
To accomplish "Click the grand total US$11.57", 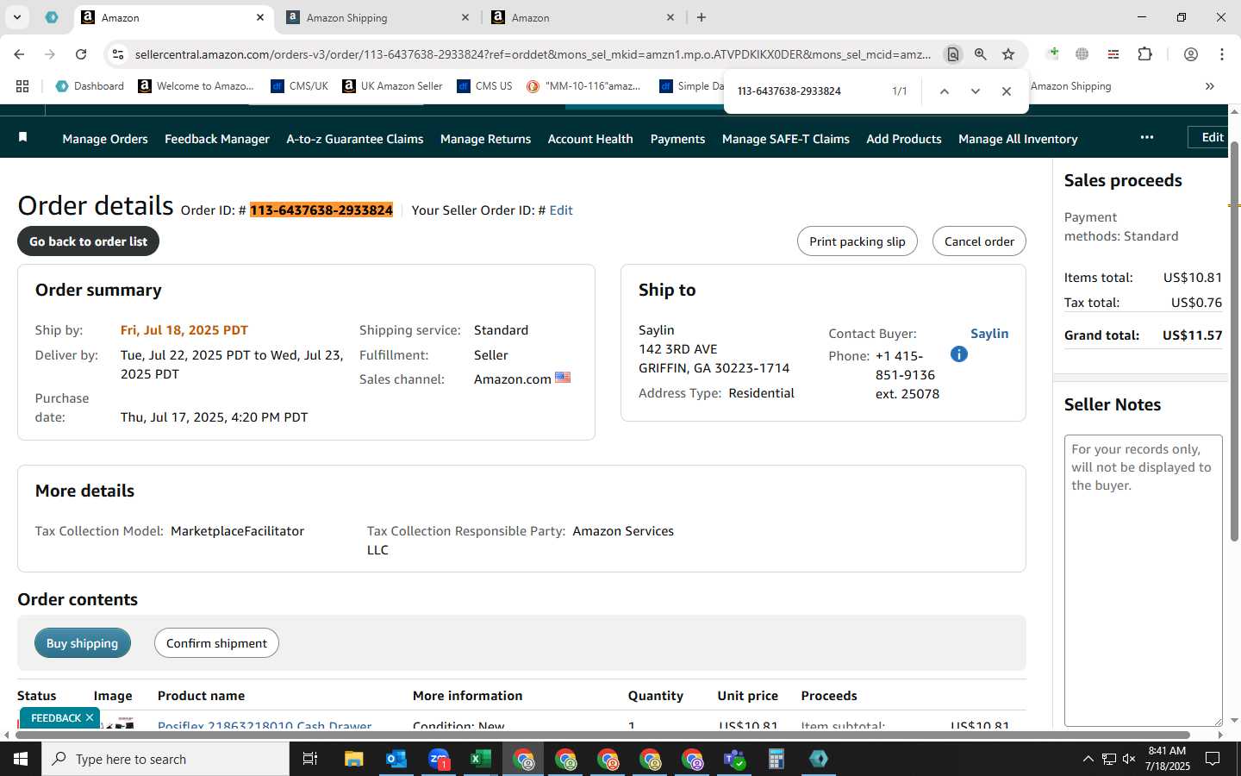I will point(1192,335).
